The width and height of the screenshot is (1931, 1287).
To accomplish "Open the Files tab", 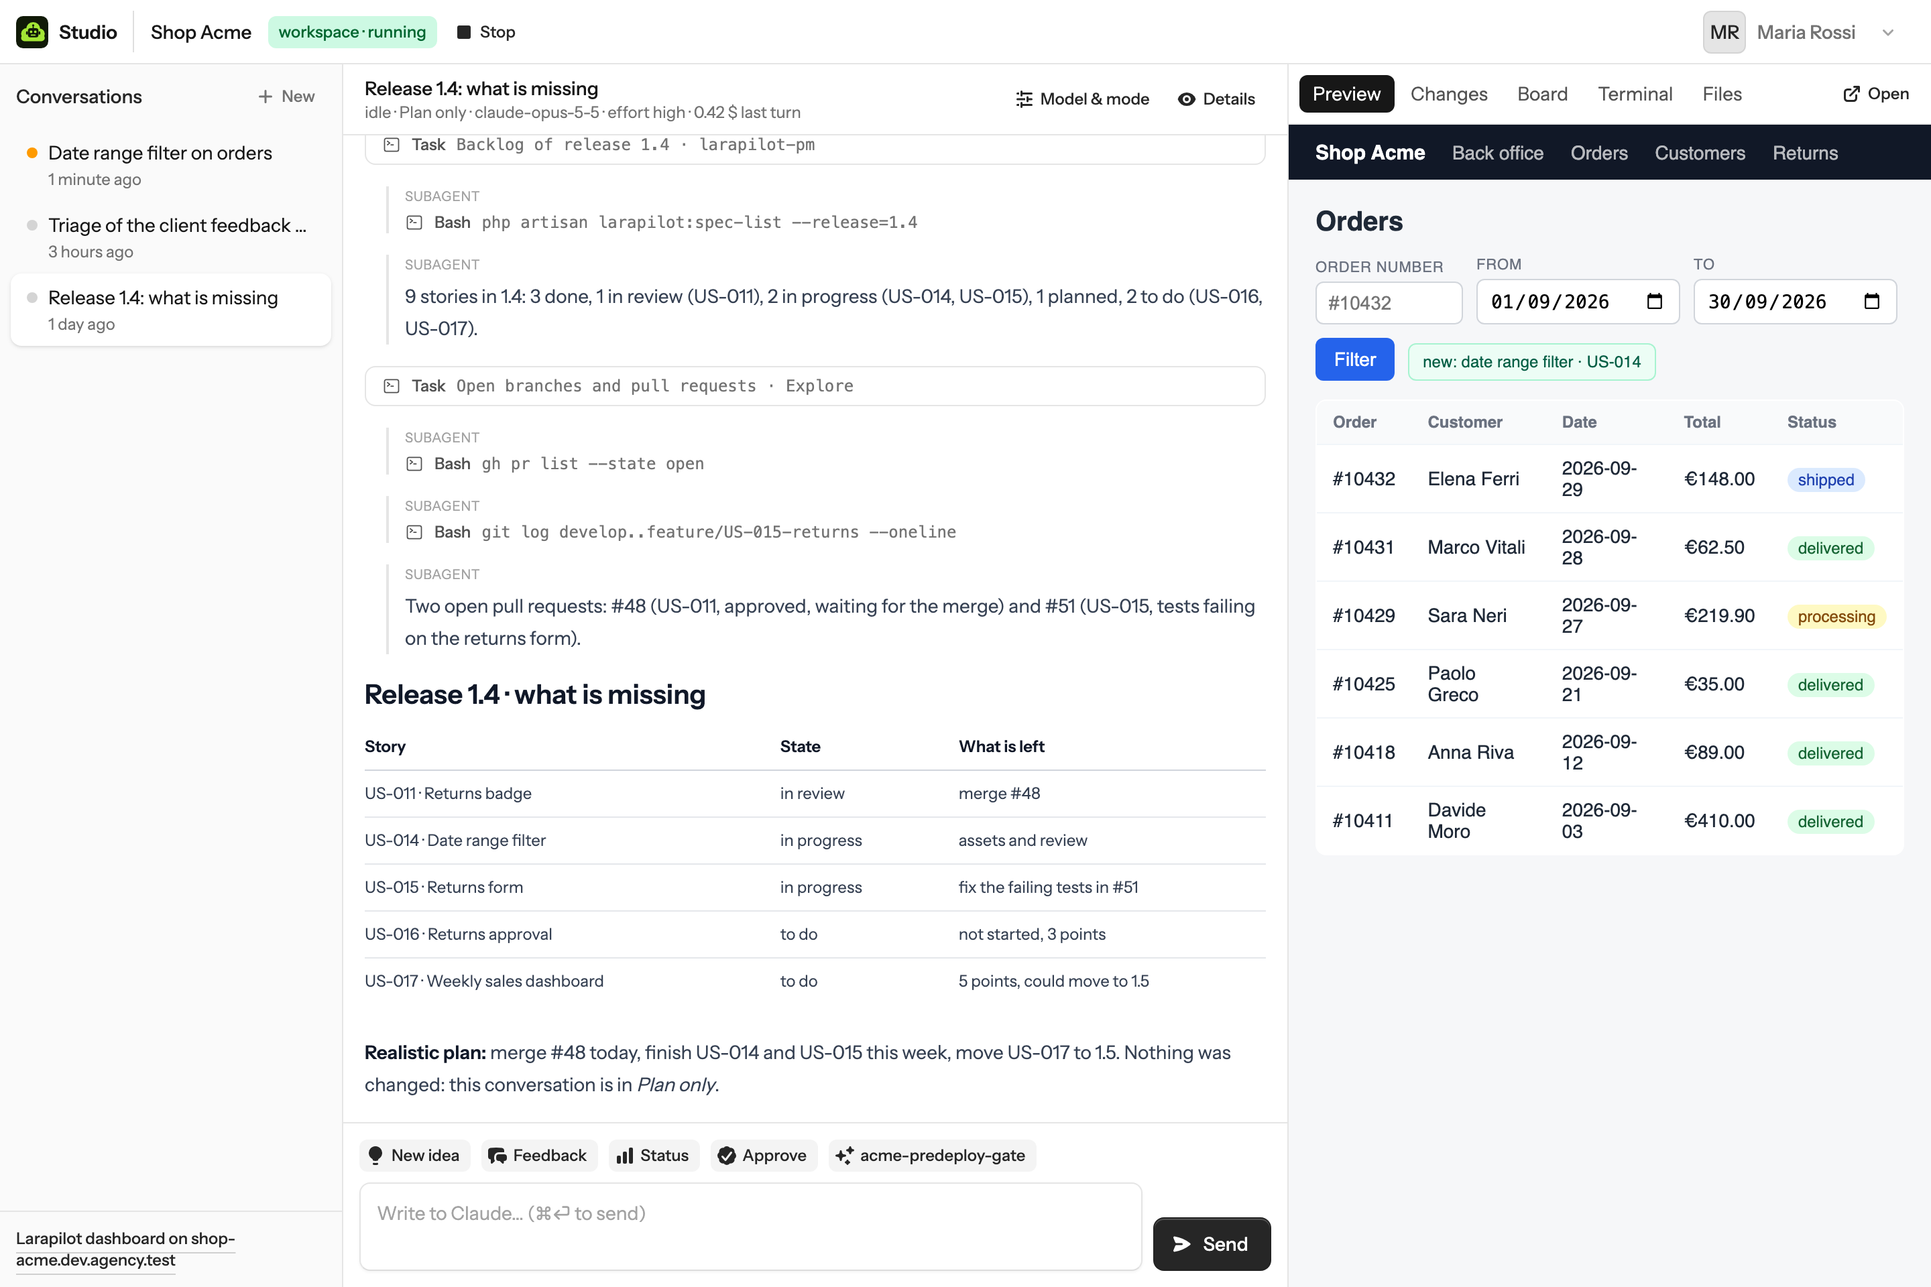I will [x=1722, y=94].
